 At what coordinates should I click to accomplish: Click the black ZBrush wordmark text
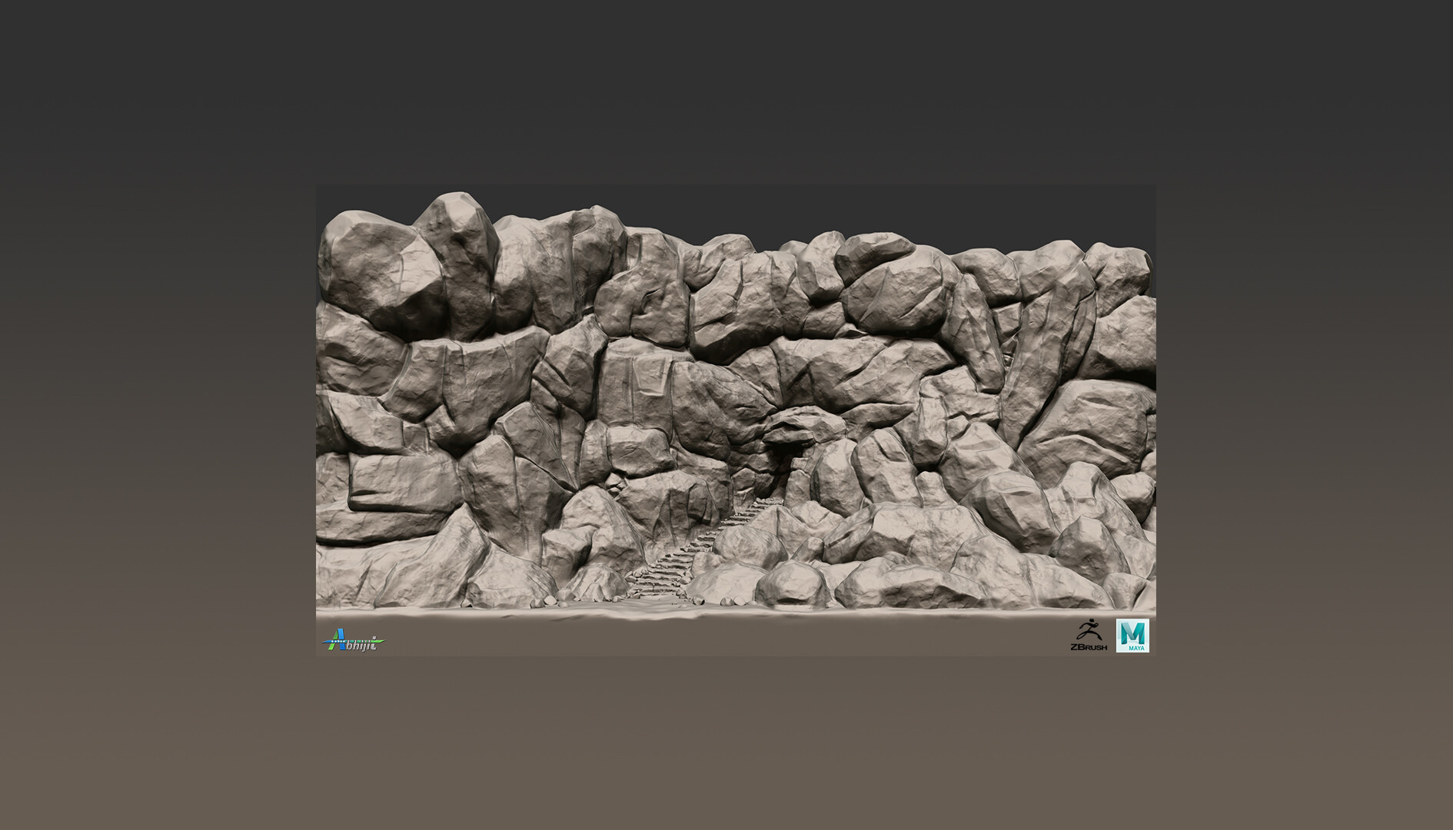coord(1089,647)
